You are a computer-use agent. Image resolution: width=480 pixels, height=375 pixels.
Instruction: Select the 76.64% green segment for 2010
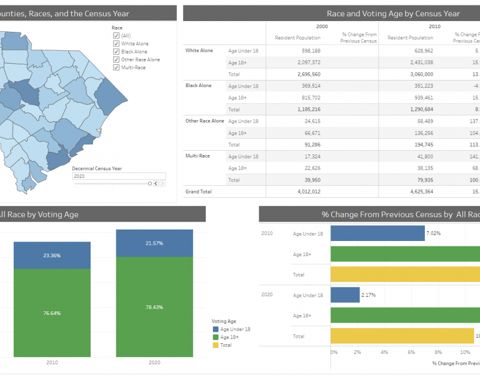pyautogui.click(x=52, y=312)
